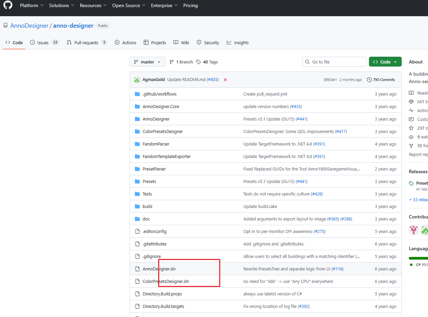Open commit 'Create pull_request.yml'

click(x=265, y=94)
